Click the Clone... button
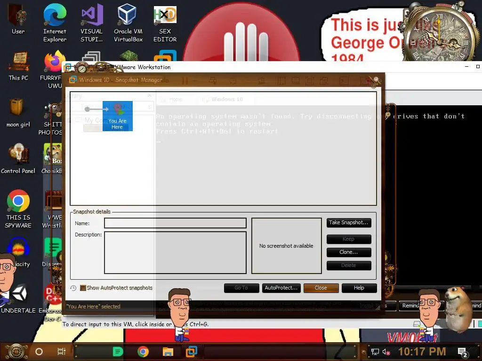Screen dimensions: 482x361 (349, 252)
